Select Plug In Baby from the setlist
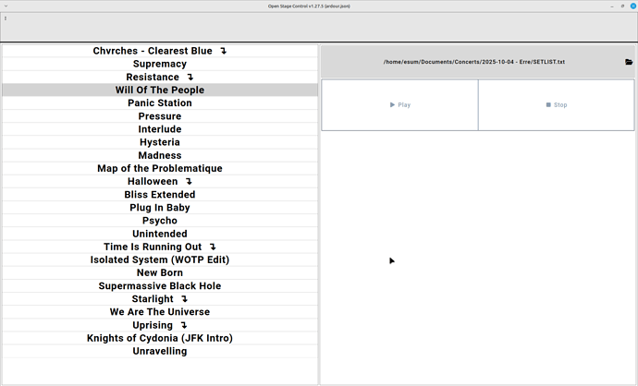Screen dimensions: 638x386 [160, 208]
